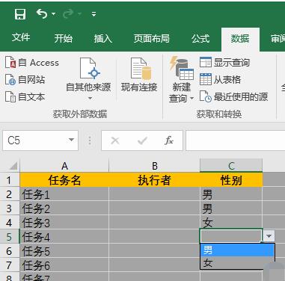Select row 2 header

pos(9,194)
